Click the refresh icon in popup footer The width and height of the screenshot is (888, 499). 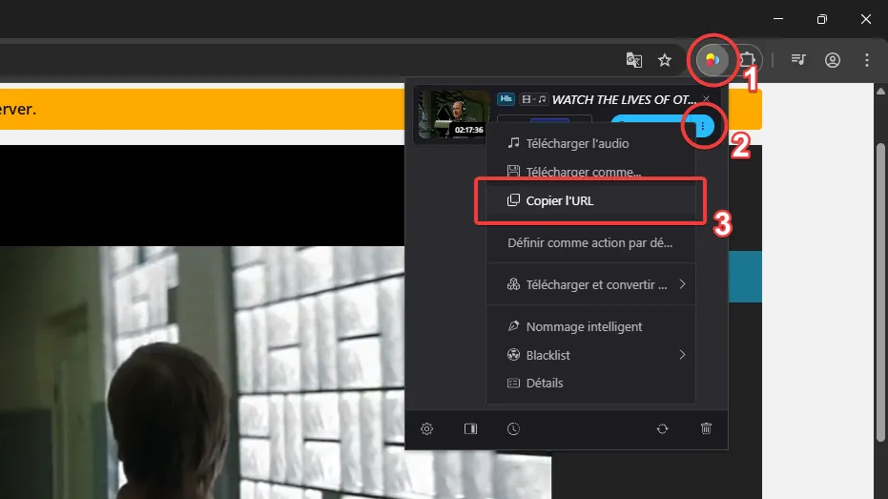662,429
